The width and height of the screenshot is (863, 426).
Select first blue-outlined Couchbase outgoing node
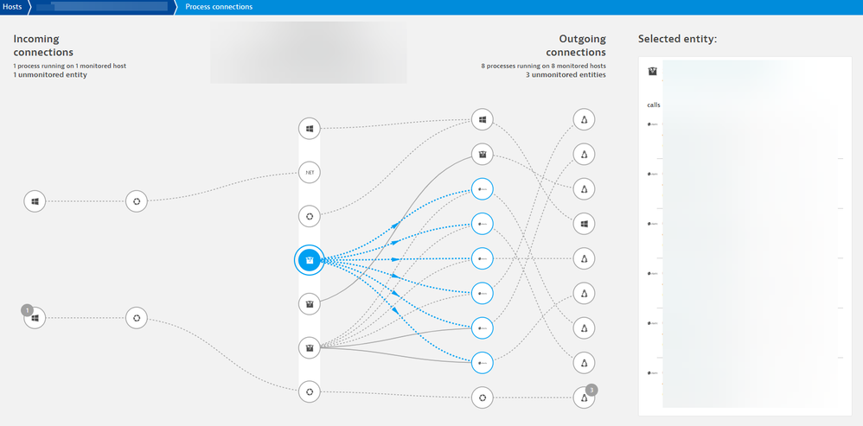click(483, 189)
